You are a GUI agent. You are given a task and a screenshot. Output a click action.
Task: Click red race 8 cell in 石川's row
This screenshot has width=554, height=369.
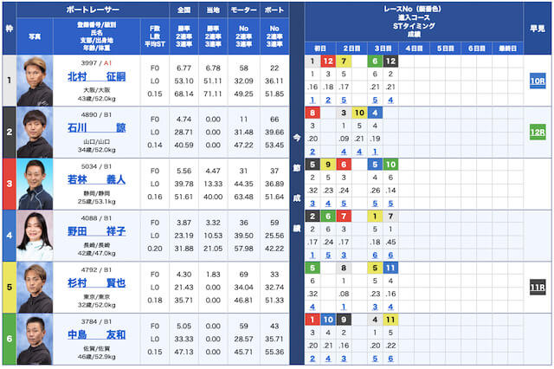pos(312,113)
